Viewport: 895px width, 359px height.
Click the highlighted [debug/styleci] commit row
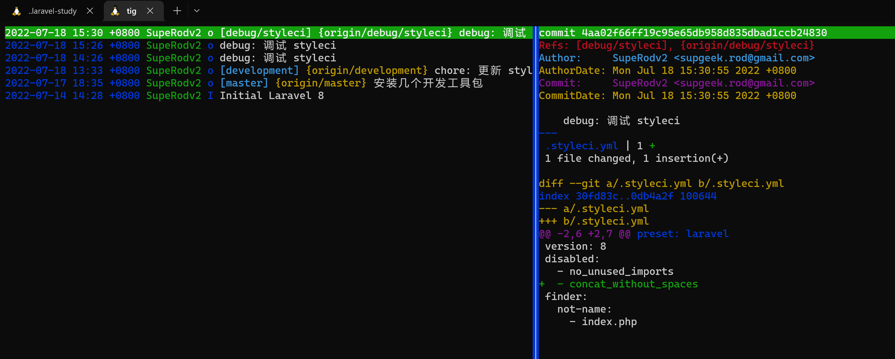point(265,33)
